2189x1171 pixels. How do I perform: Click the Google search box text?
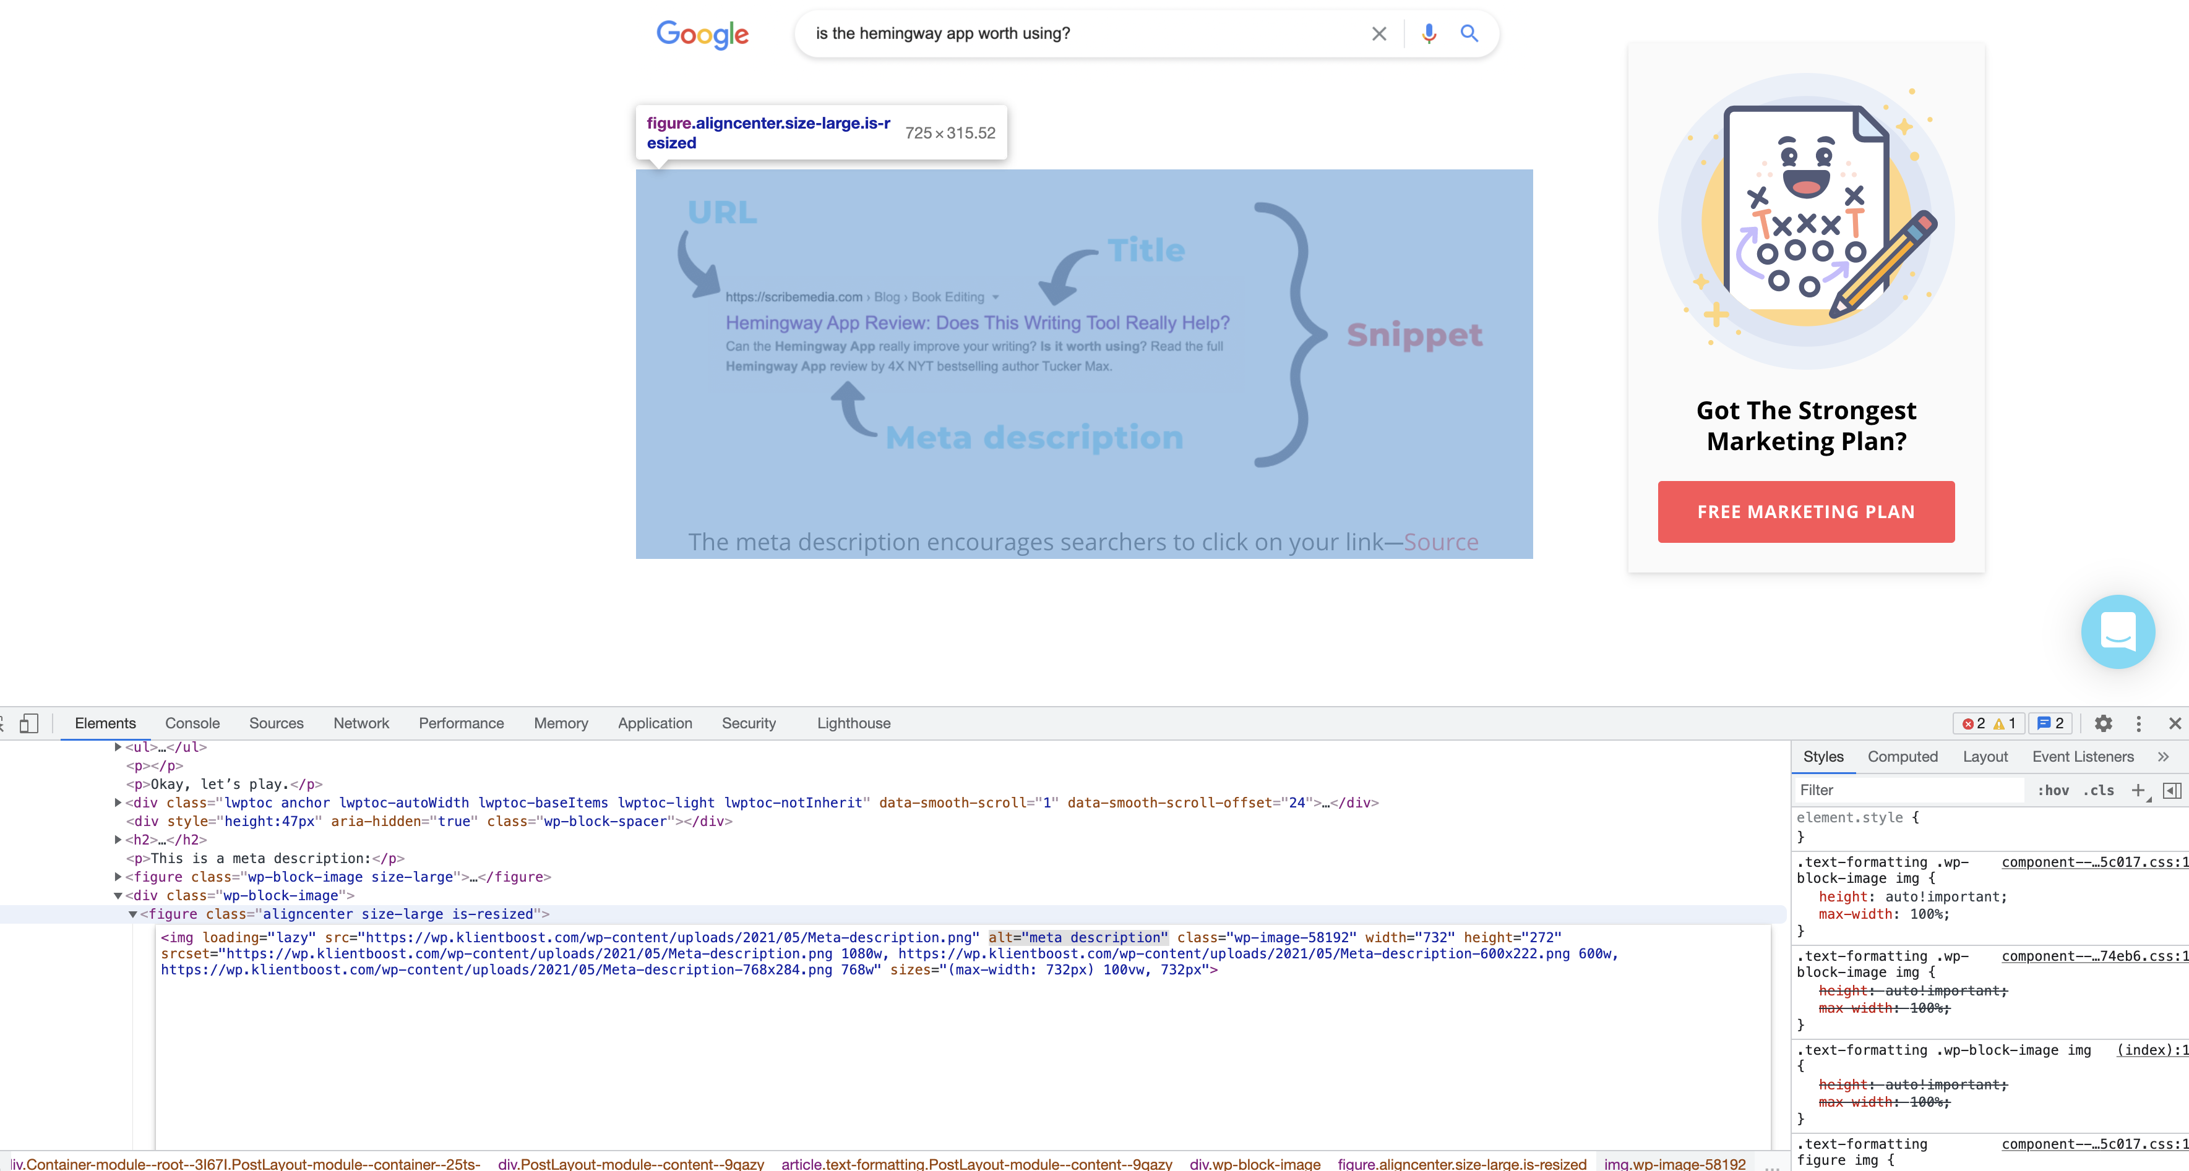tap(942, 33)
